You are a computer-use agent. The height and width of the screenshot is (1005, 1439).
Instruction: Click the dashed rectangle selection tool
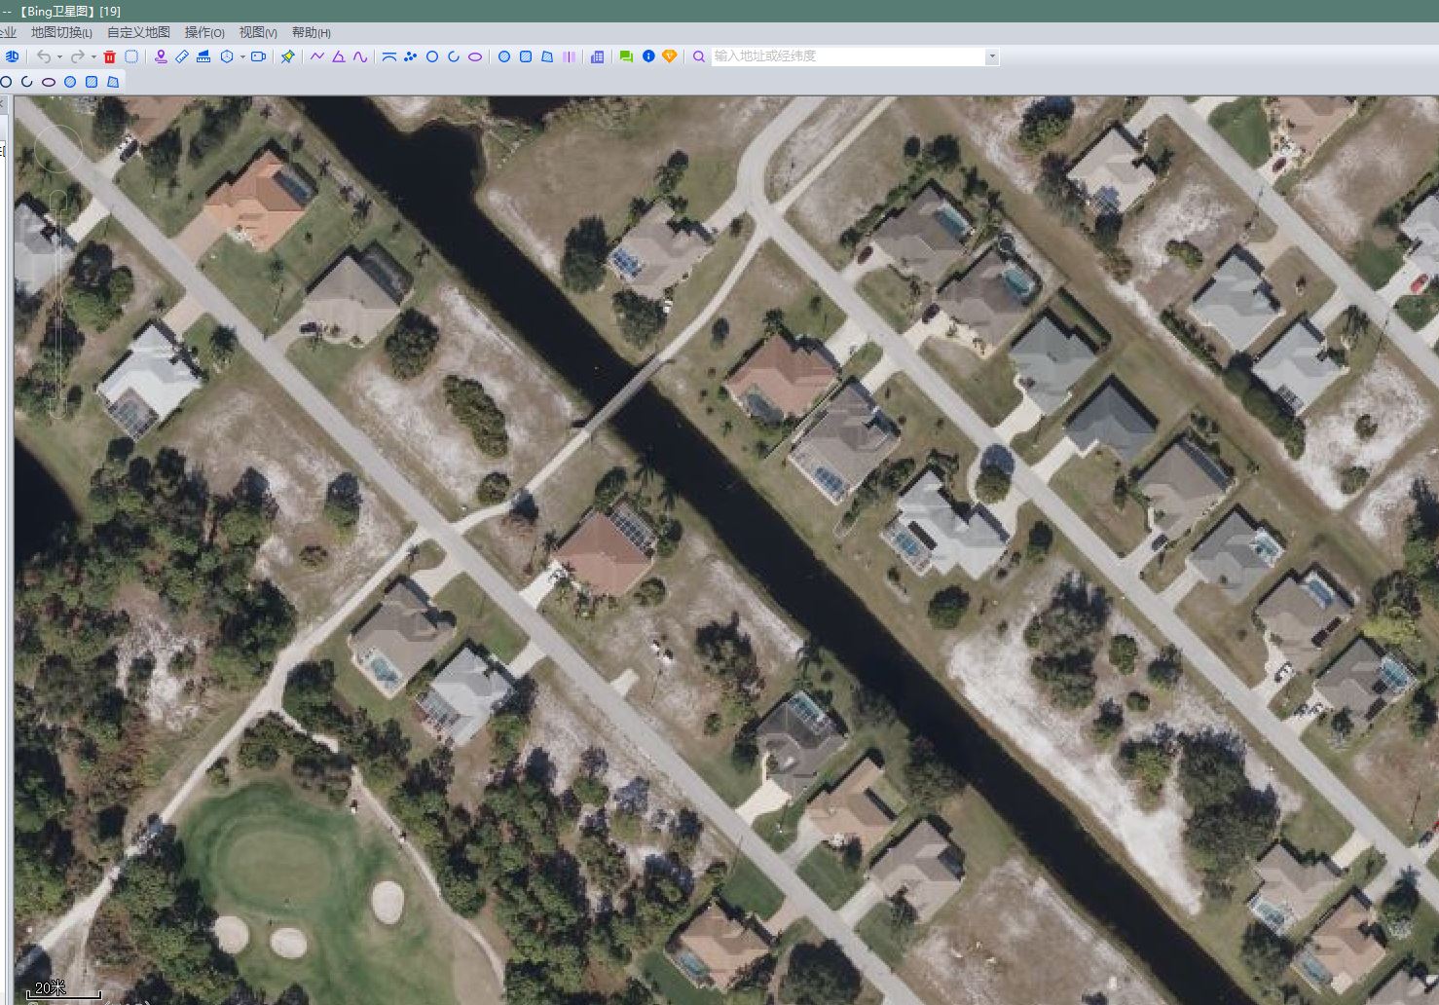tap(131, 57)
